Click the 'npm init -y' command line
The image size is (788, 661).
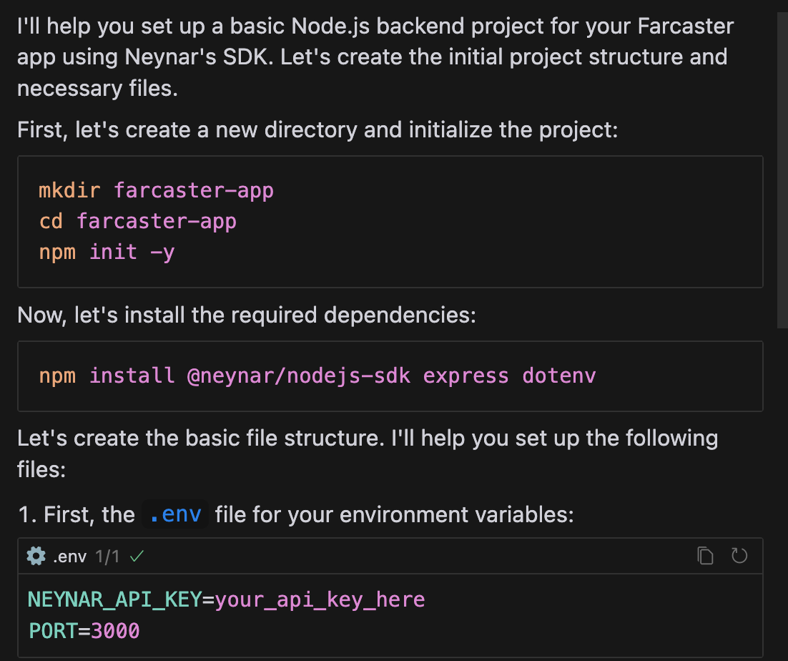107,252
